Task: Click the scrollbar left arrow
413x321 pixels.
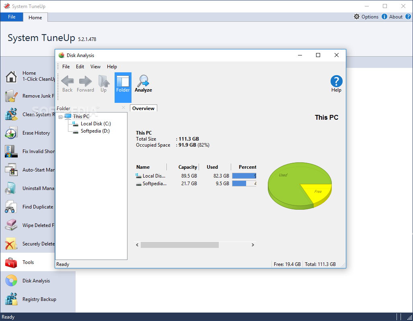Action: coord(137,245)
